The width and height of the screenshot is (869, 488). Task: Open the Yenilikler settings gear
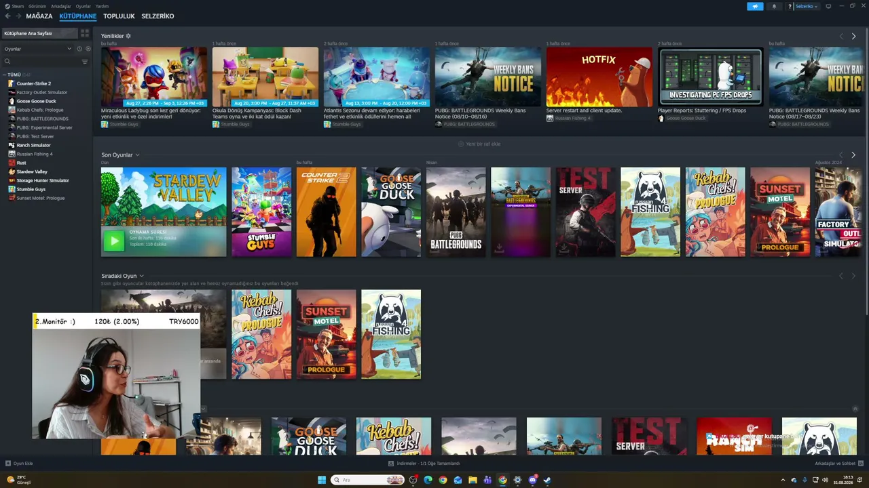tap(128, 36)
